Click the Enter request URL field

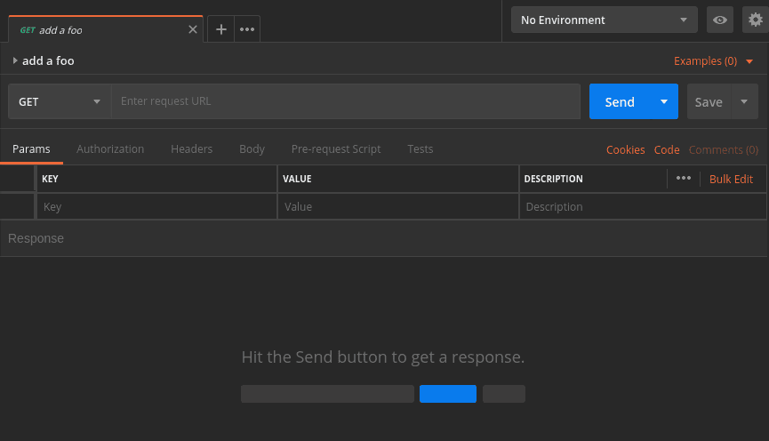tap(345, 101)
